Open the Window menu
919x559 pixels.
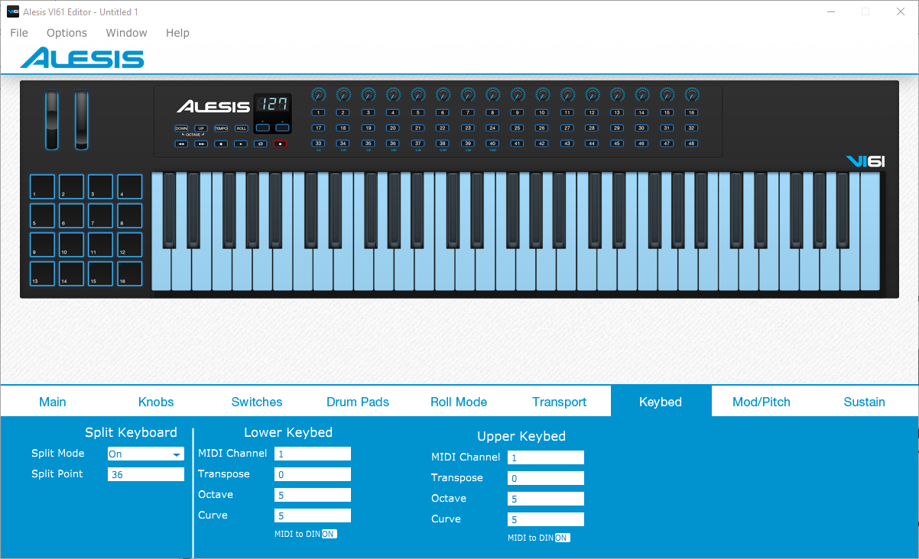(126, 33)
